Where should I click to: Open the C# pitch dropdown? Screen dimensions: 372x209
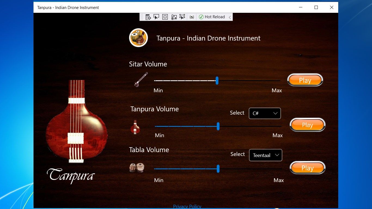point(265,113)
